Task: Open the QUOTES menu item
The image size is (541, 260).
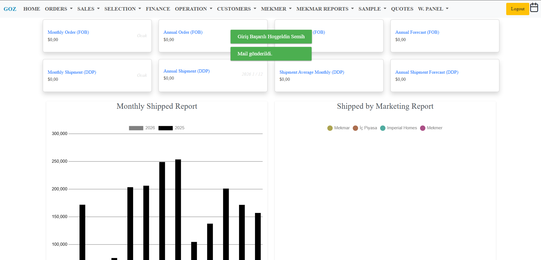Action: click(402, 9)
